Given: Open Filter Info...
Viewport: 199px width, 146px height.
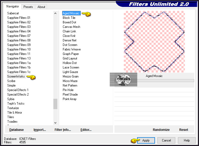Looking at the screenshot, I should pos(63,130).
